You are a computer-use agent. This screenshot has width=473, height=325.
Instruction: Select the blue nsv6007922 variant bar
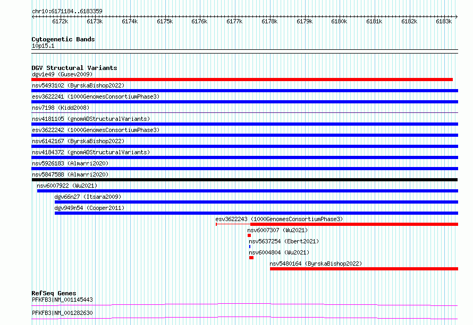pos(247,191)
